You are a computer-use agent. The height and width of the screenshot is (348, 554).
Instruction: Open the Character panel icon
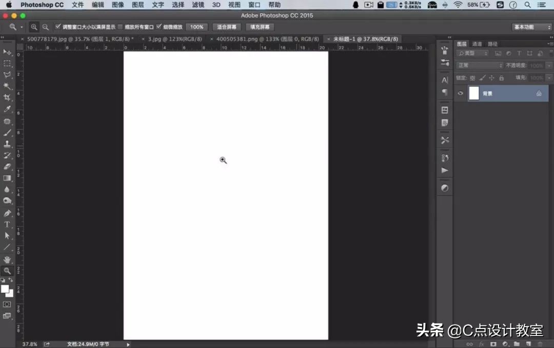click(x=444, y=80)
